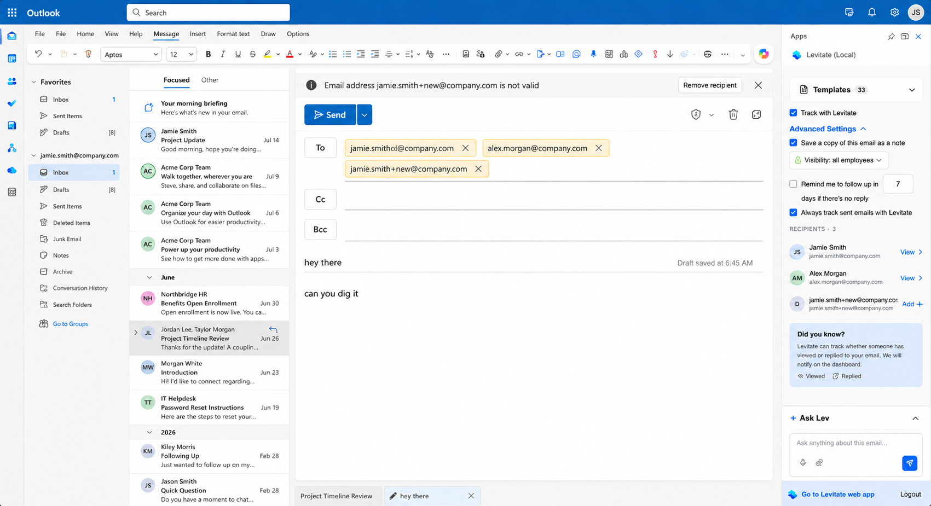Uncheck Save a copy of this email as a note
This screenshot has width=931, height=506.
click(793, 143)
